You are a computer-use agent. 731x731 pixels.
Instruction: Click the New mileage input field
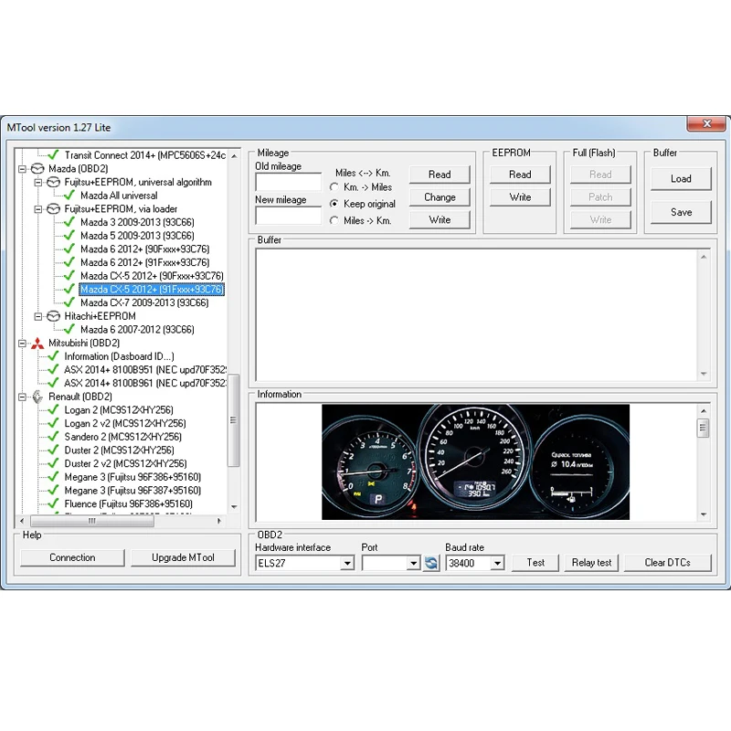[x=289, y=216]
